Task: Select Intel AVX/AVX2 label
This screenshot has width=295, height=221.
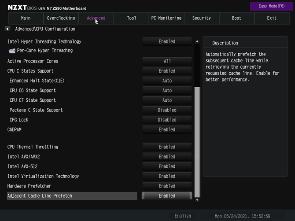Action: tap(23, 157)
